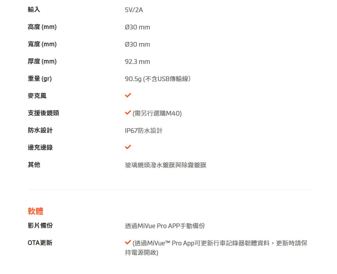Select the 透過MiVue Pro APP手動備份 text

[165, 226]
